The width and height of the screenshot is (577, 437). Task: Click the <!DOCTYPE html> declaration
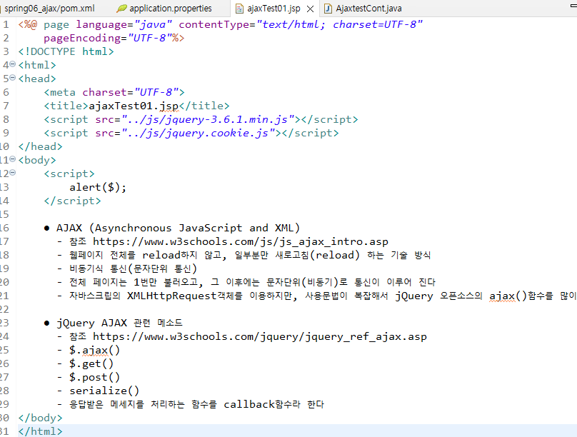(x=66, y=51)
